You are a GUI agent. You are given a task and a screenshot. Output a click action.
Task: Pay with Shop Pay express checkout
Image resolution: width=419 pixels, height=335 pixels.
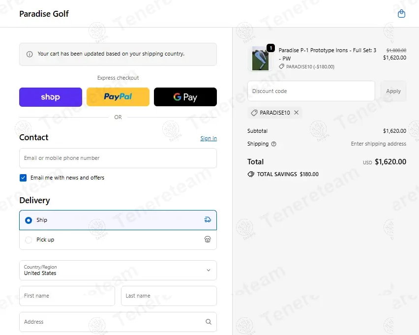click(51, 97)
